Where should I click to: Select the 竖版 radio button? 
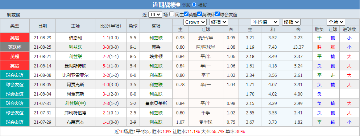click(x=178, y=4)
